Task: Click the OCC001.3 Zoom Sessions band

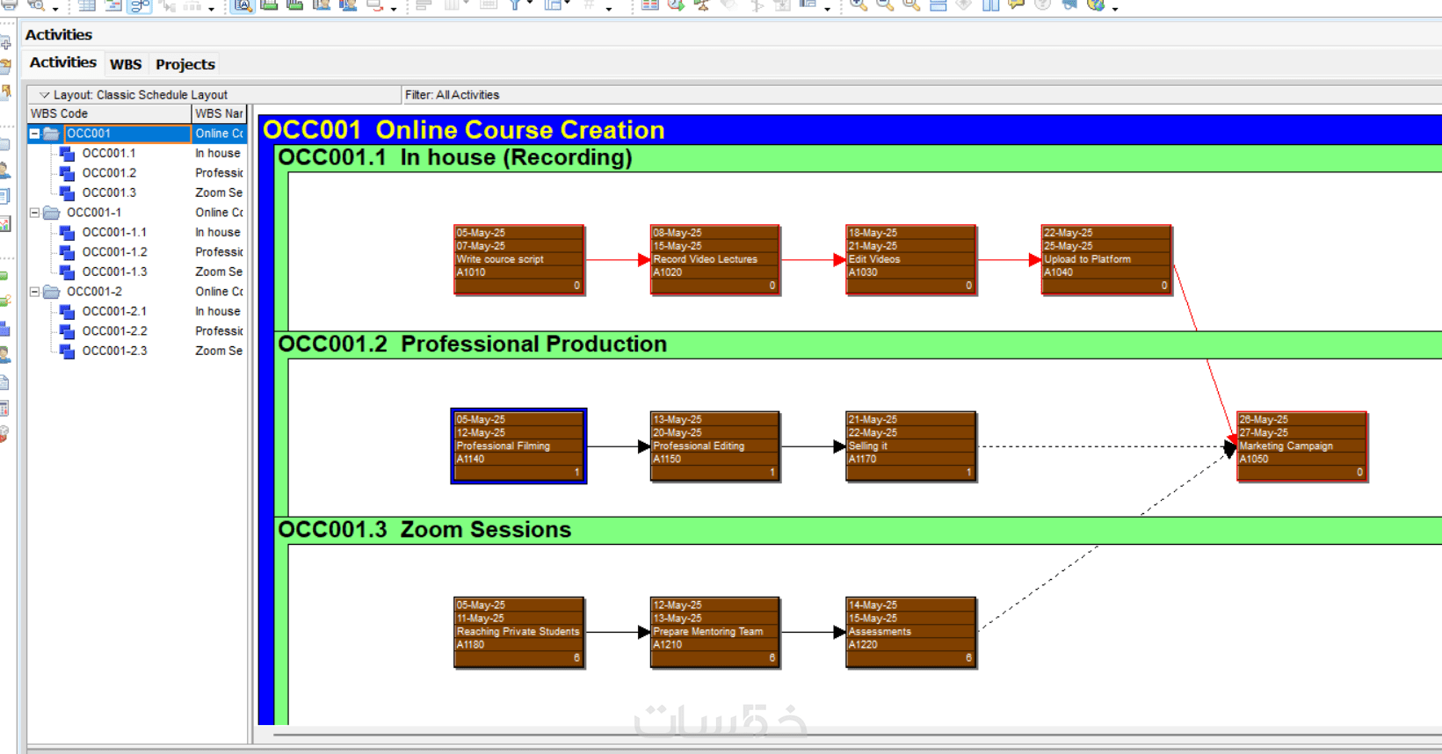Action: click(x=858, y=530)
